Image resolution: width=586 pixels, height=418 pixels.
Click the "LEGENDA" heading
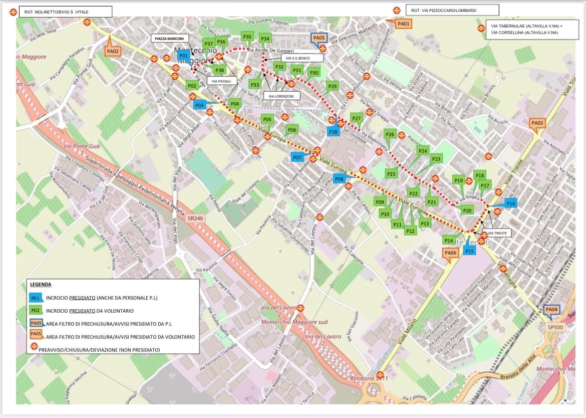coord(41,285)
